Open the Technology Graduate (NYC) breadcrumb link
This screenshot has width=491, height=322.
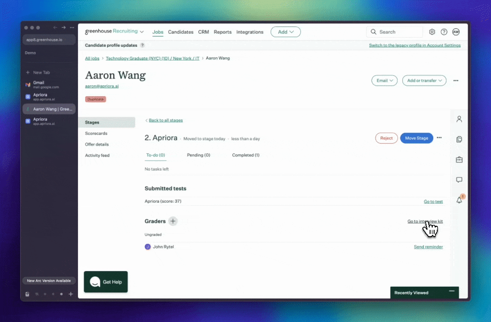click(152, 59)
